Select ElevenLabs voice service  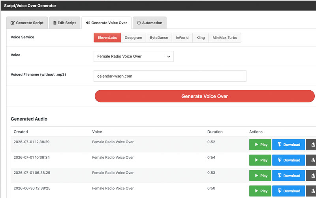(x=107, y=38)
